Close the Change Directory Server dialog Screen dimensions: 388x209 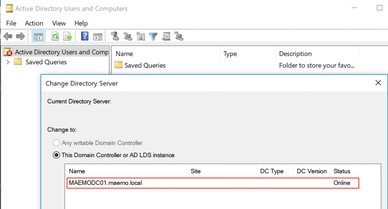point(378,83)
